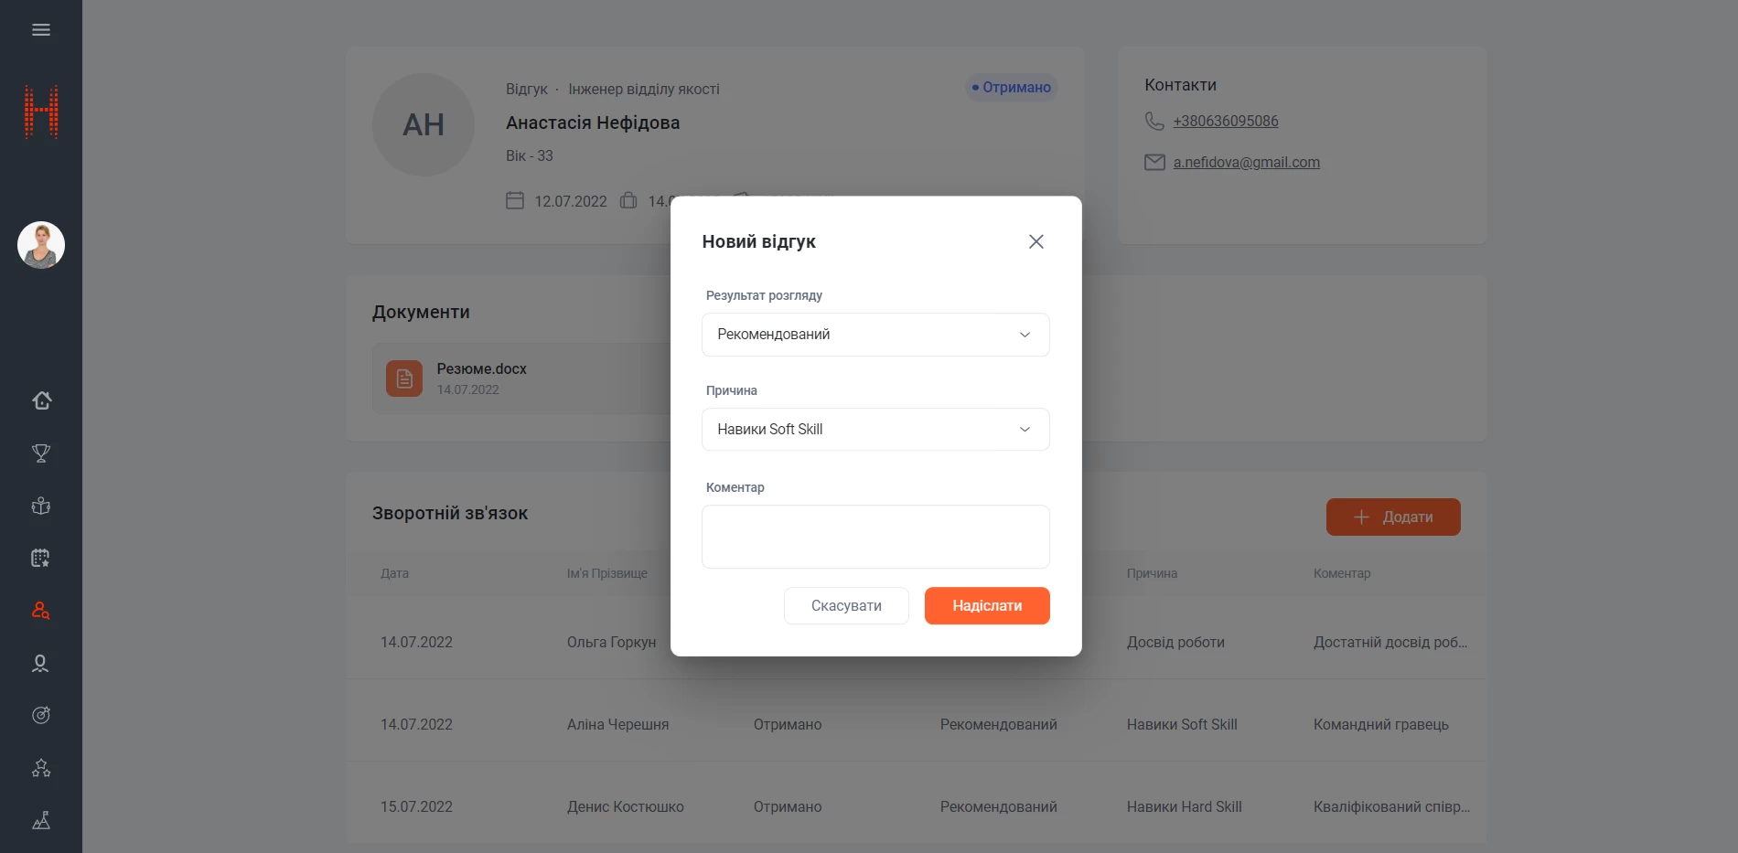Submit feedback with Надіслати button
This screenshot has width=1738, height=853.
pos(987,606)
